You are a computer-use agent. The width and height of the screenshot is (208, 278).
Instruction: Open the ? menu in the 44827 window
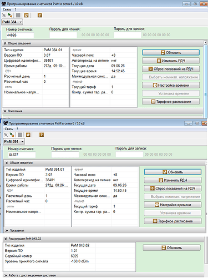coord(17,129)
